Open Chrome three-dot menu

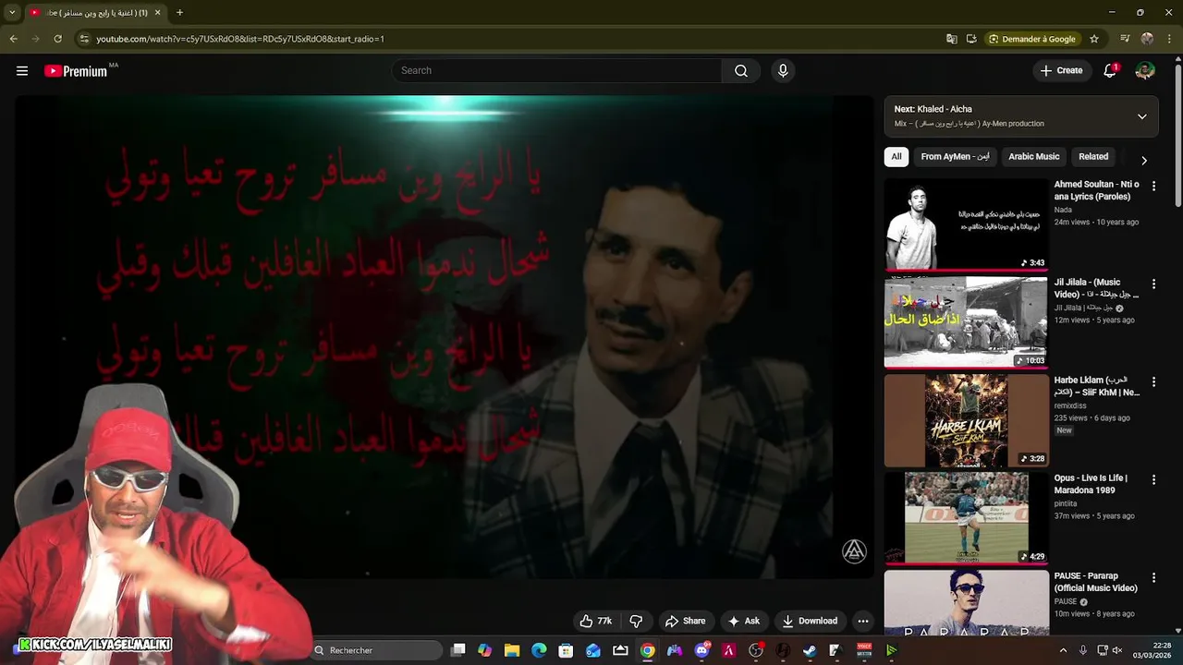click(1169, 39)
